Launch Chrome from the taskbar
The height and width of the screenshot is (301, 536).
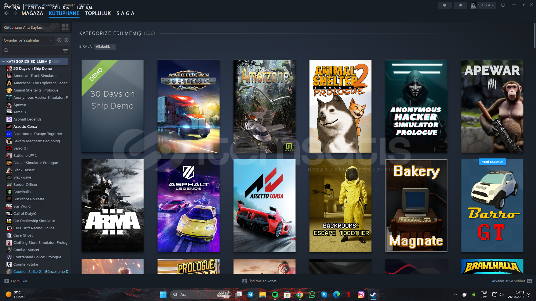(x=300, y=295)
